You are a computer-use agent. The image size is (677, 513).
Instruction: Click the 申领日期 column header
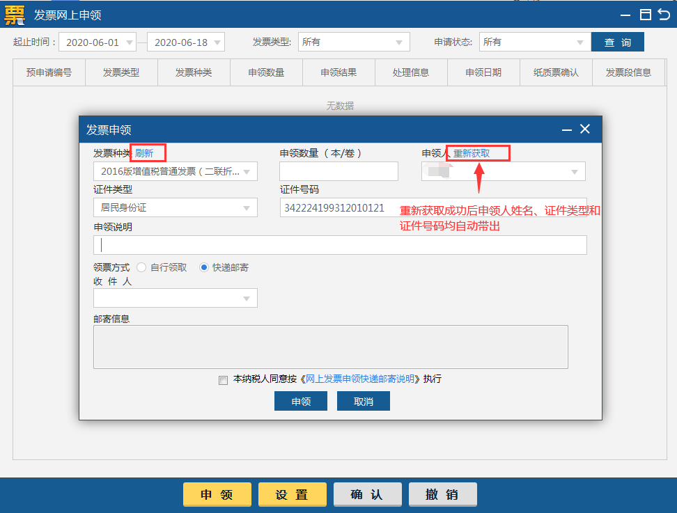tap(483, 72)
